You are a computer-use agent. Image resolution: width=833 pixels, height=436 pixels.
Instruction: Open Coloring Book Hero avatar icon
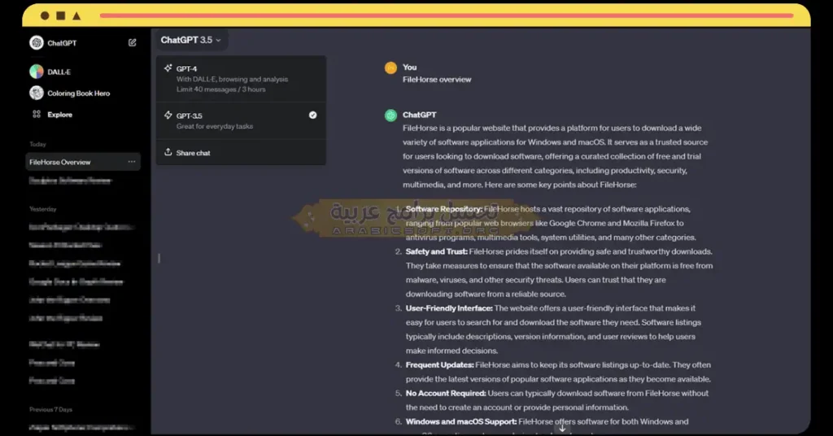tap(37, 93)
